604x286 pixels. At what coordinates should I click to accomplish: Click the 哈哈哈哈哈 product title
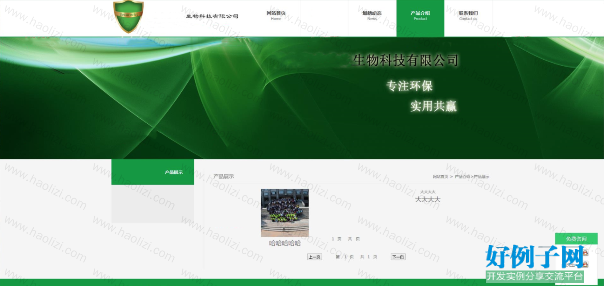[285, 243]
